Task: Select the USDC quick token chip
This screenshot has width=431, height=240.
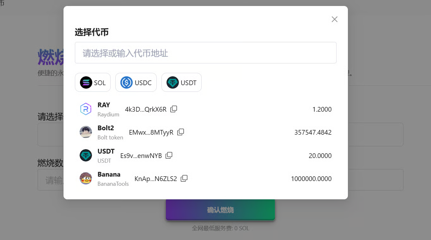Action: [136, 83]
